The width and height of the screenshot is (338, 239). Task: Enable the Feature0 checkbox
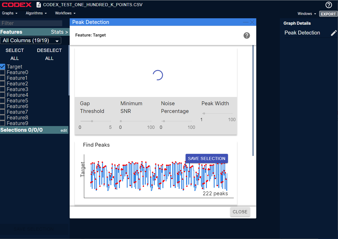pos(3,72)
